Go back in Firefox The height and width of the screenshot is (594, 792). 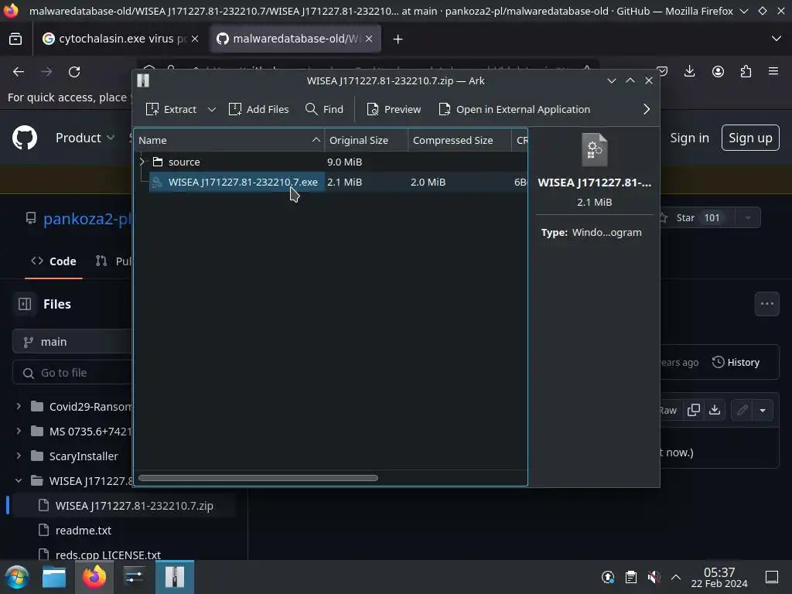[x=19, y=72]
